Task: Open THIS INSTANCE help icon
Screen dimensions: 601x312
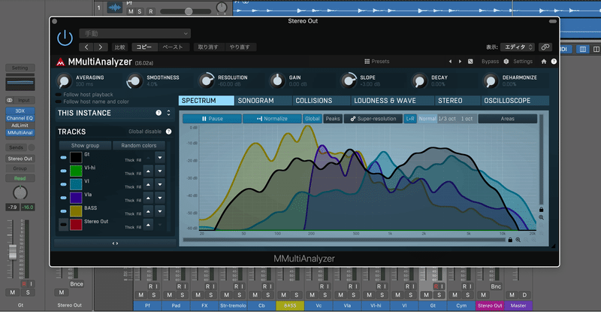Action: (x=159, y=113)
